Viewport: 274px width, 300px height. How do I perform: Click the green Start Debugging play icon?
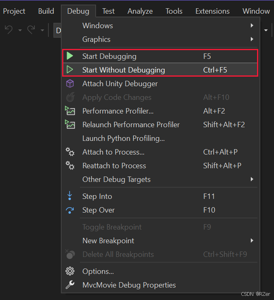pos(70,56)
